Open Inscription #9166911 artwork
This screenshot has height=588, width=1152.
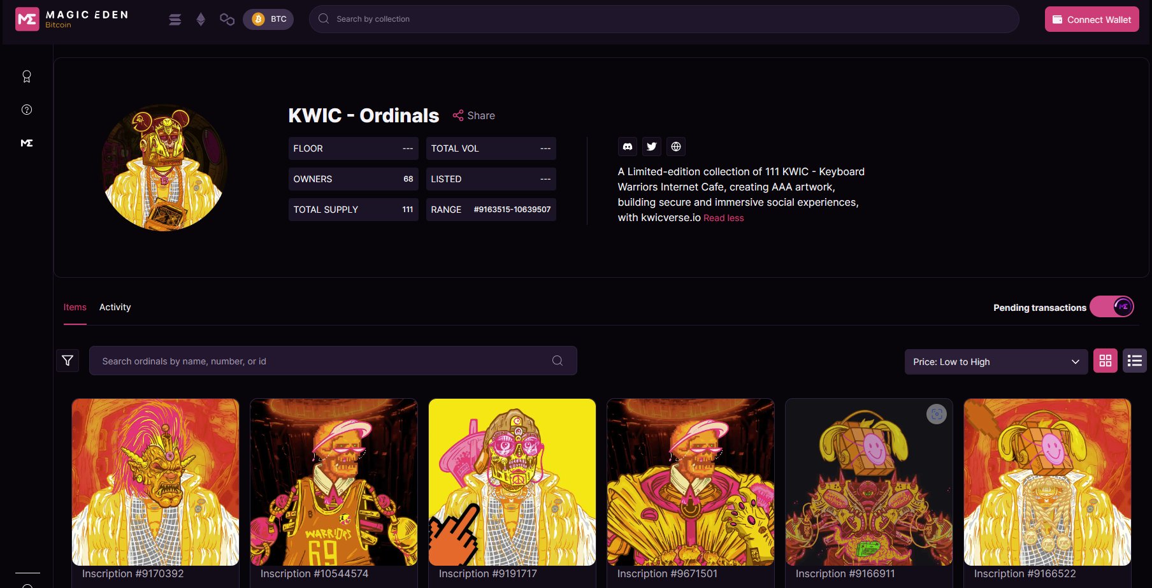869,482
